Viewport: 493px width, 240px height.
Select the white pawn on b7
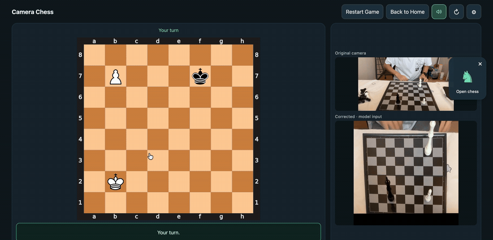tap(115, 76)
